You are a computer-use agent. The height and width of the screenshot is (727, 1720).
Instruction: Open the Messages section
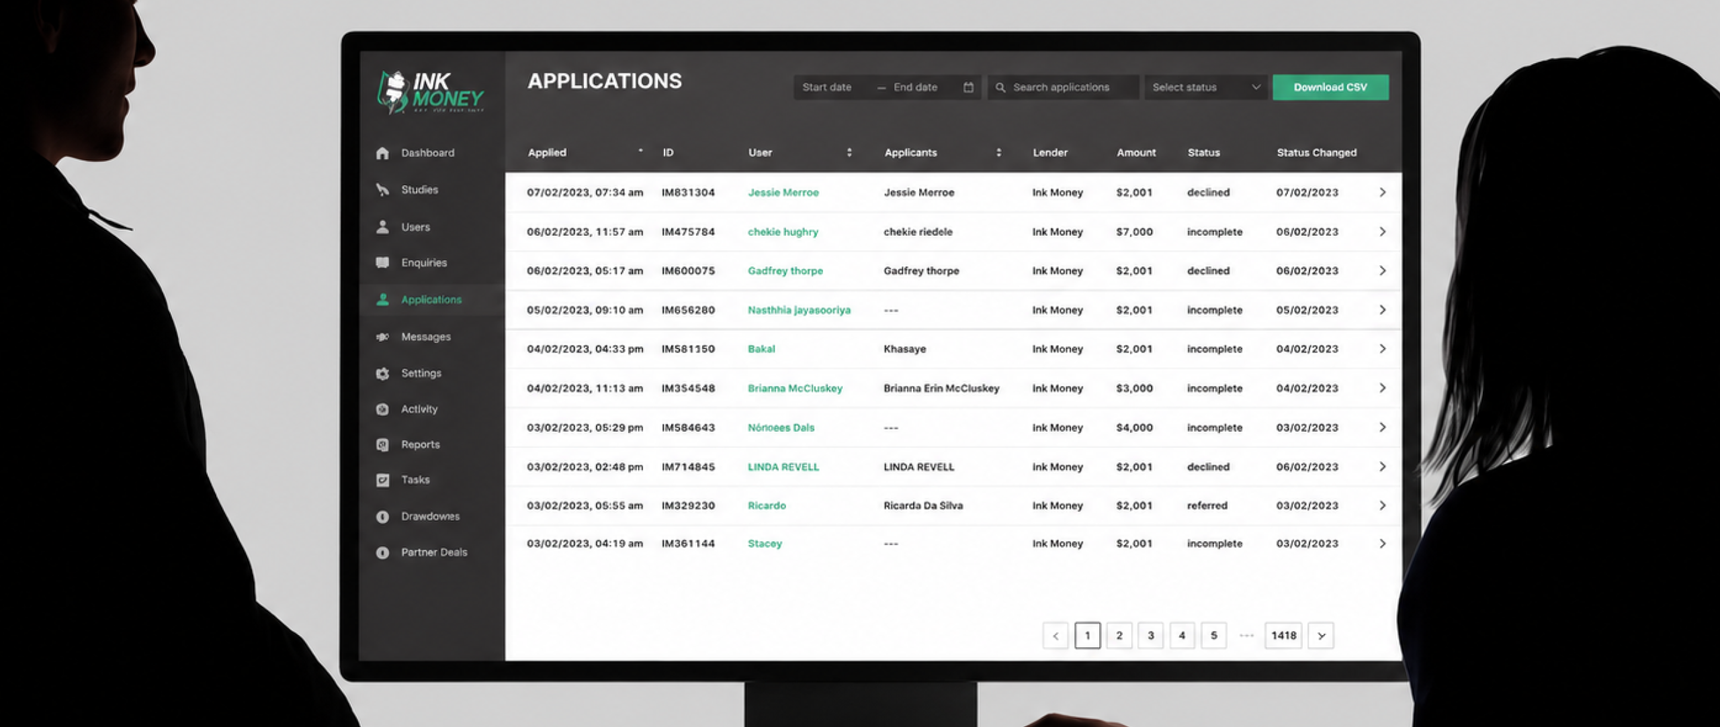tap(426, 337)
